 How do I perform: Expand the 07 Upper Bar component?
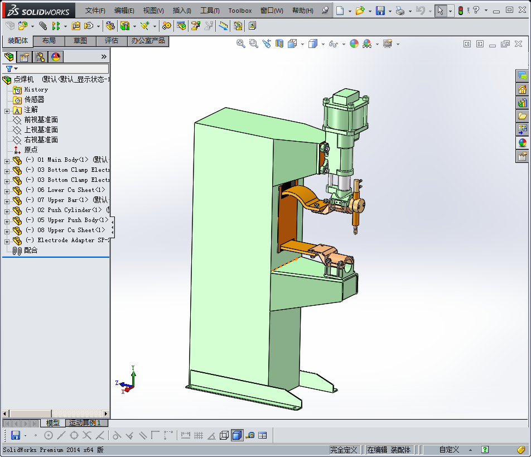pyautogui.click(x=7, y=201)
